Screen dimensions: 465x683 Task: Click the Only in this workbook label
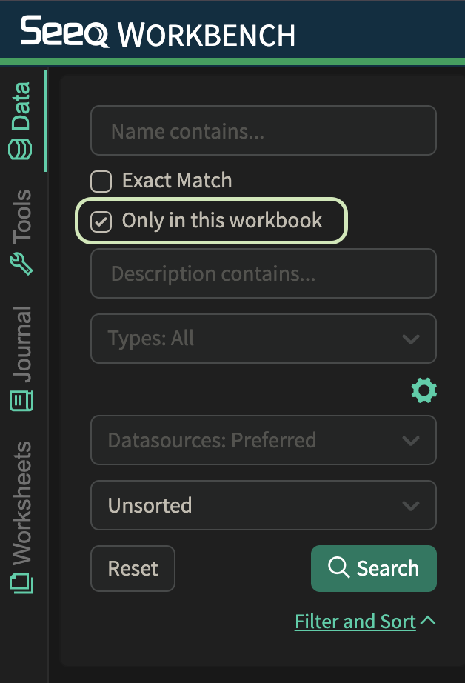pyautogui.click(x=222, y=221)
